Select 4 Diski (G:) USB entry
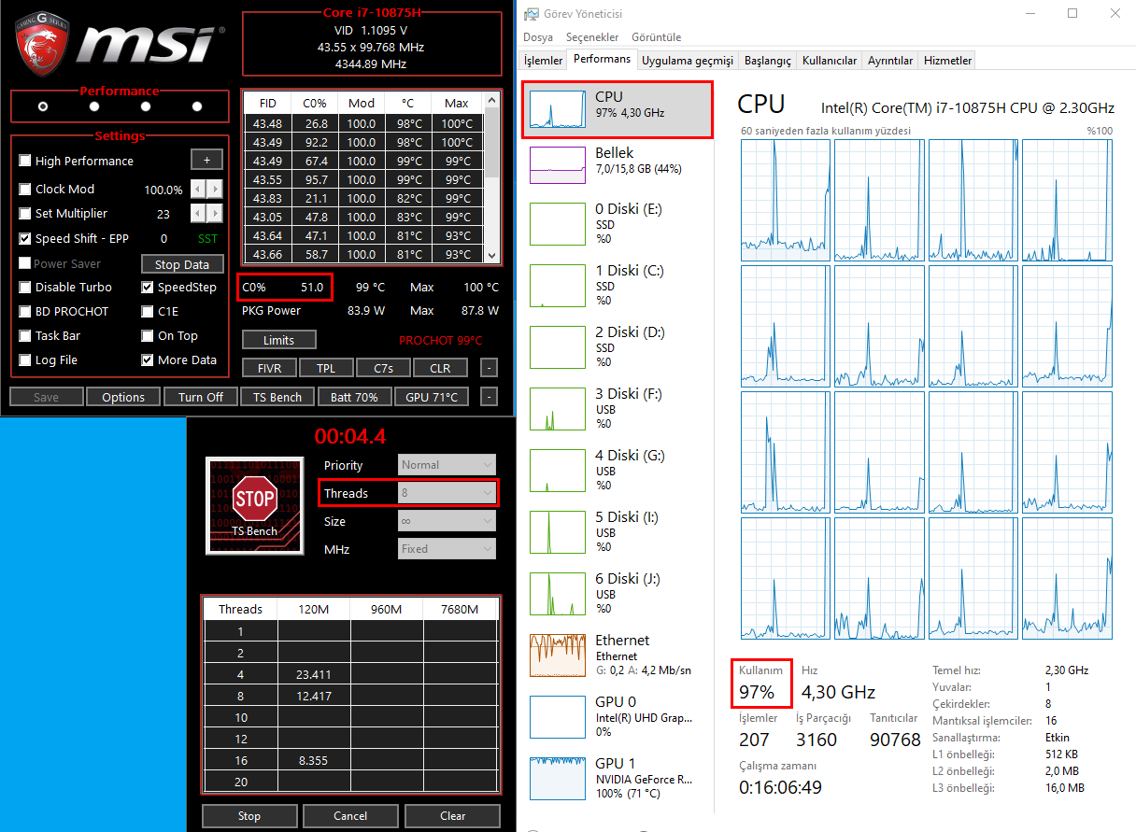 click(x=617, y=471)
